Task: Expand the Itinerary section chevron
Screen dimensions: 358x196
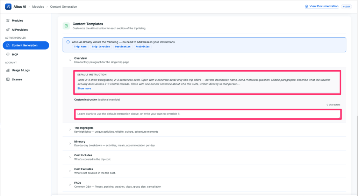Action: point(70,143)
